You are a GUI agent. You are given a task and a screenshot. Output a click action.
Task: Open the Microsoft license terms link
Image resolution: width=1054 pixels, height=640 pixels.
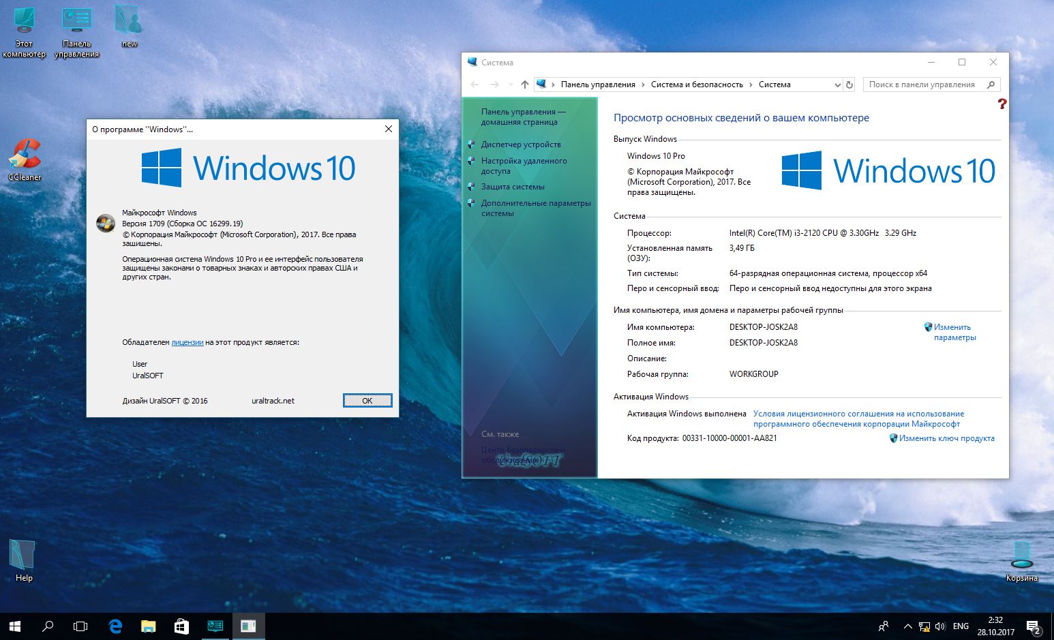click(858, 418)
